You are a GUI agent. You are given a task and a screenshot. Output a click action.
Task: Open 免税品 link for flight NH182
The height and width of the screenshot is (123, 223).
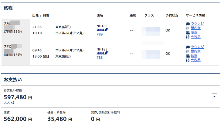pos(196,37)
